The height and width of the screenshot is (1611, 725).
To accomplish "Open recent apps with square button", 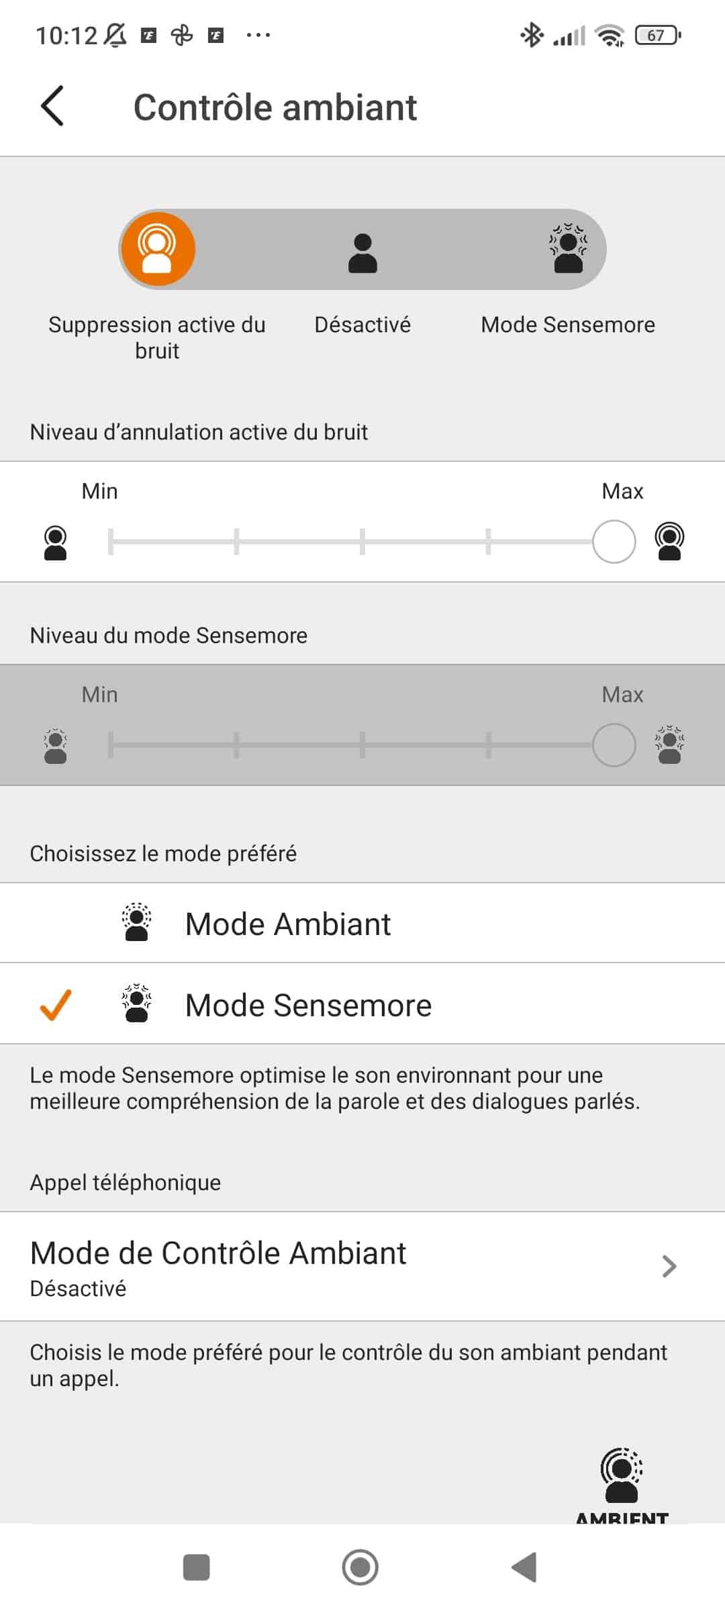I will tap(197, 1567).
